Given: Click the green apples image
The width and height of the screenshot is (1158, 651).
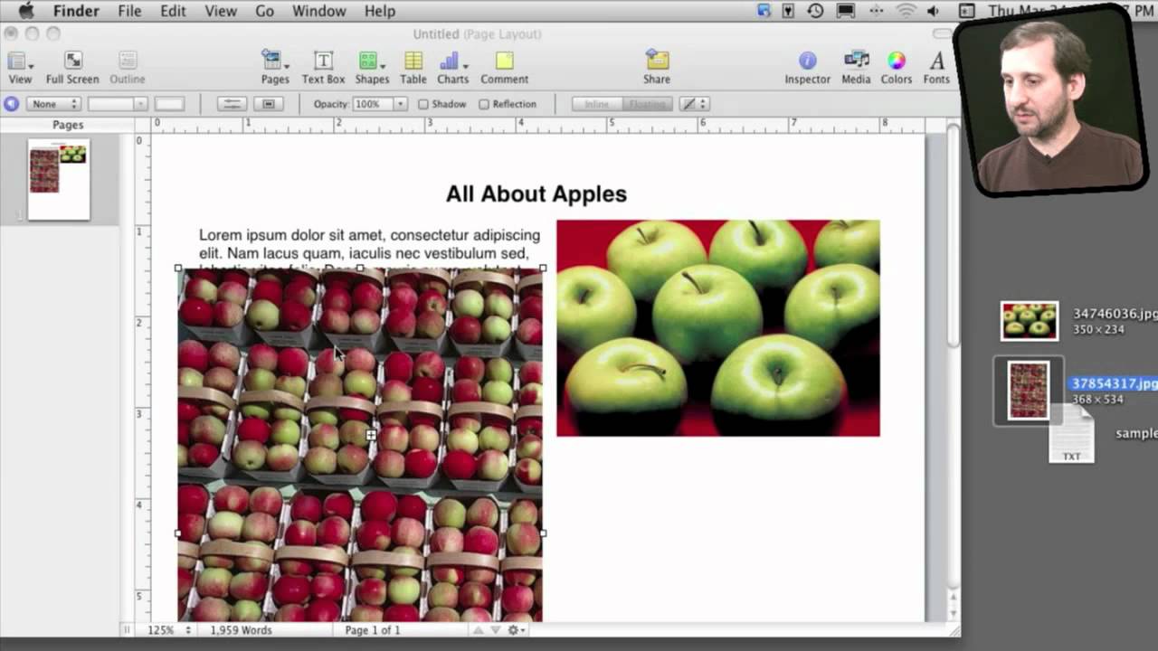Looking at the screenshot, I should [x=718, y=328].
